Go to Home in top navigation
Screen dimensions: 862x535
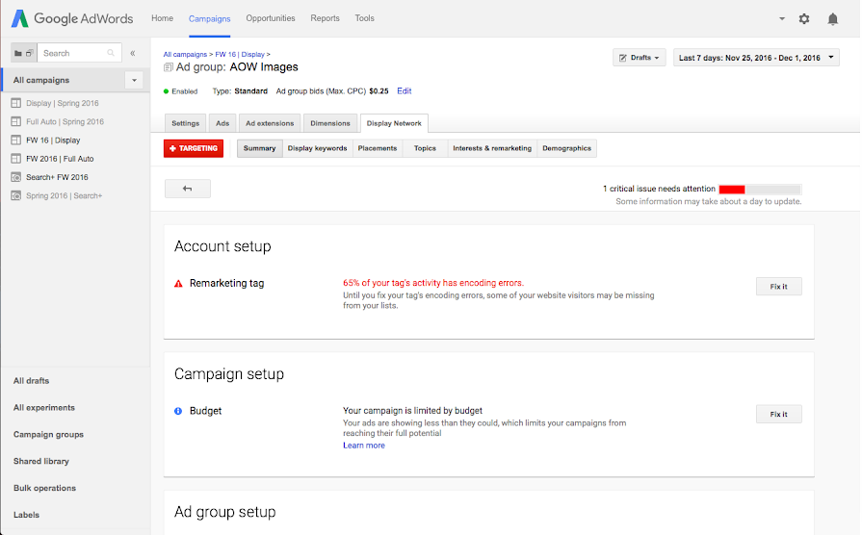point(162,18)
